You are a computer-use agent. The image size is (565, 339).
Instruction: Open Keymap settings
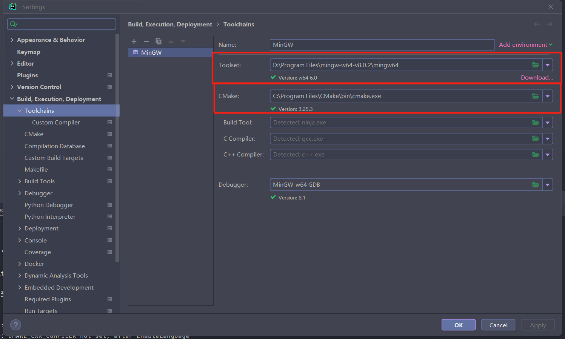pyautogui.click(x=29, y=52)
